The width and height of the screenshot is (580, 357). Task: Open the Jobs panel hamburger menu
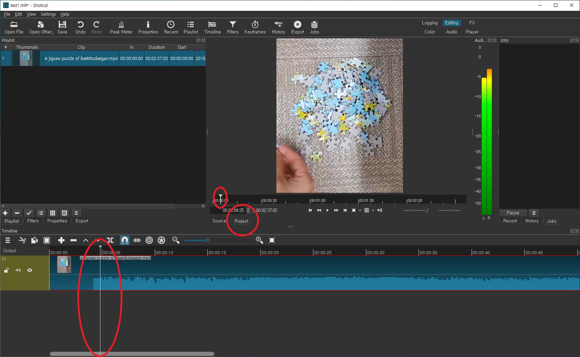[x=534, y=213]
